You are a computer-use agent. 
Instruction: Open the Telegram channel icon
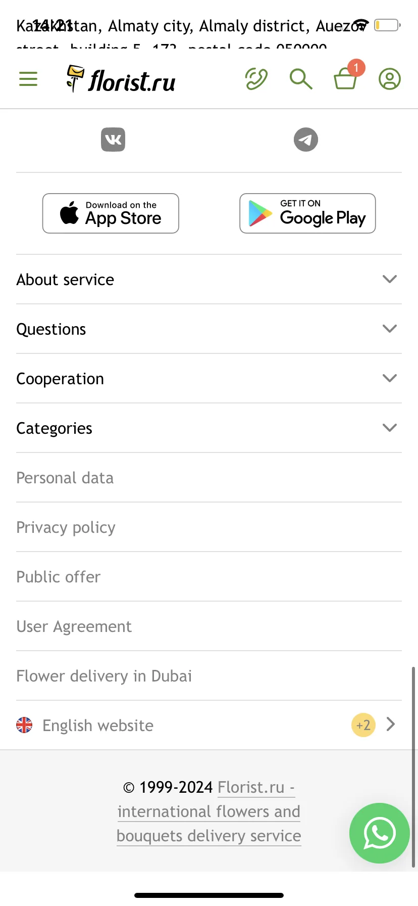(x=306, y=140)
